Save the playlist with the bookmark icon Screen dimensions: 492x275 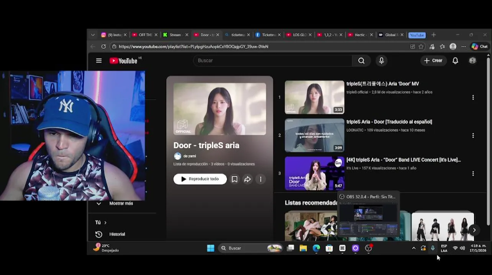tap(235, 179)
